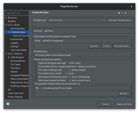Image resolution: width=139 pixels, height=113 pixels.
Task: Select Build Variables in the tree
Action: click(x=18, y=28)
